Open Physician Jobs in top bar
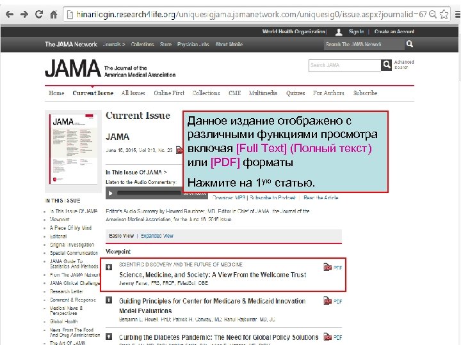Image resolution: width=461 pixels, height=345 pixels. pyautogui.click(x=193, y=44)
